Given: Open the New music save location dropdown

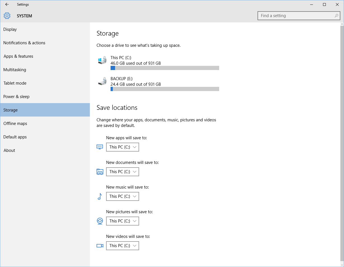Looking at the screenshot, I should click(x=123, y=196).
